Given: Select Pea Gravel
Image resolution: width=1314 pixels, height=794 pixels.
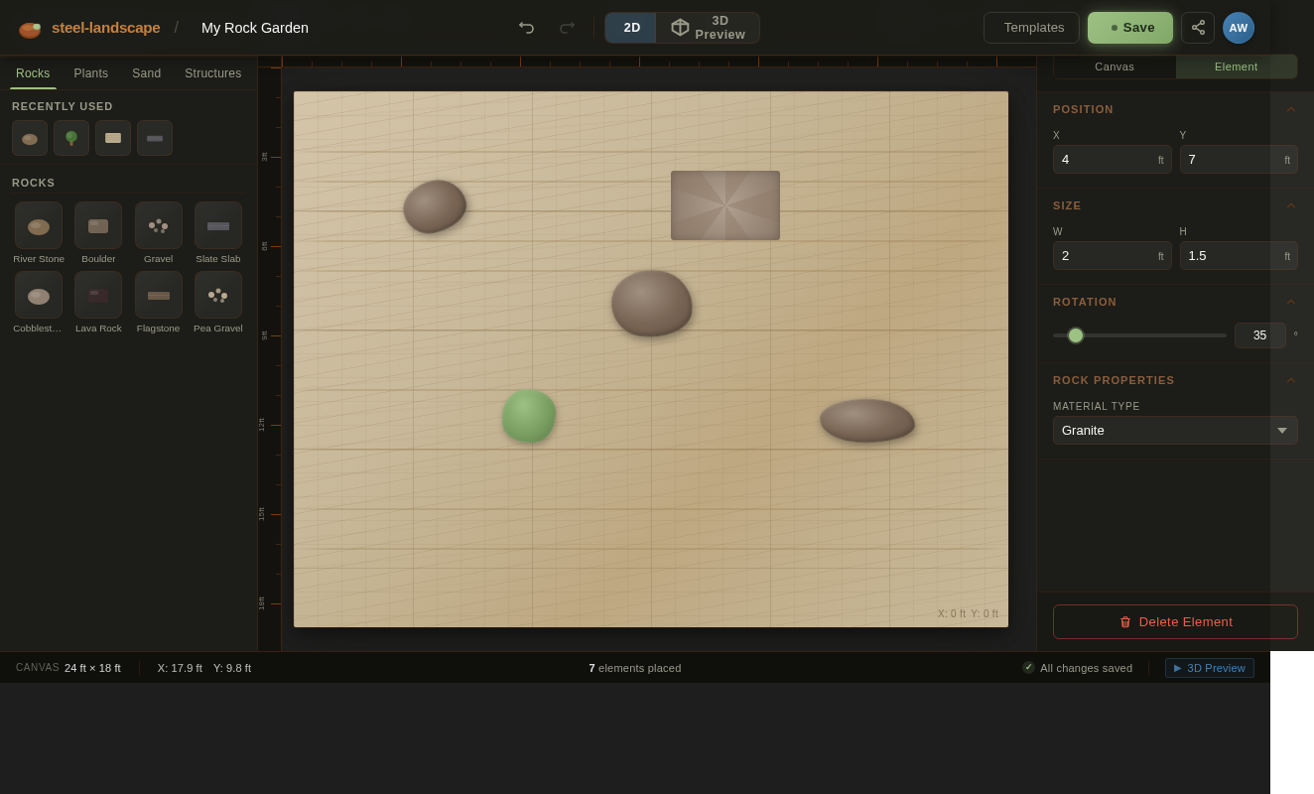Looking at the screenshot, I should pyautogui.click(x=218, y=295).
